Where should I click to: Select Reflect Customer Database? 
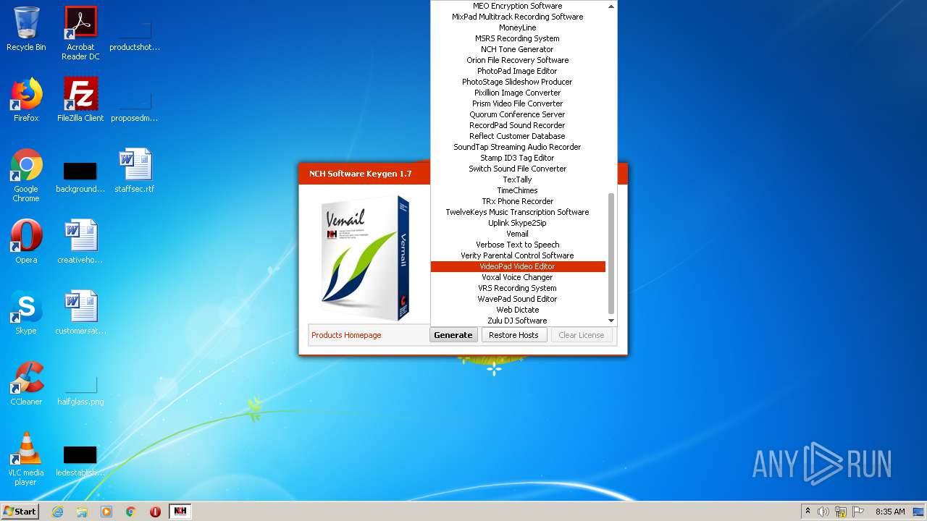click(518, 136)
